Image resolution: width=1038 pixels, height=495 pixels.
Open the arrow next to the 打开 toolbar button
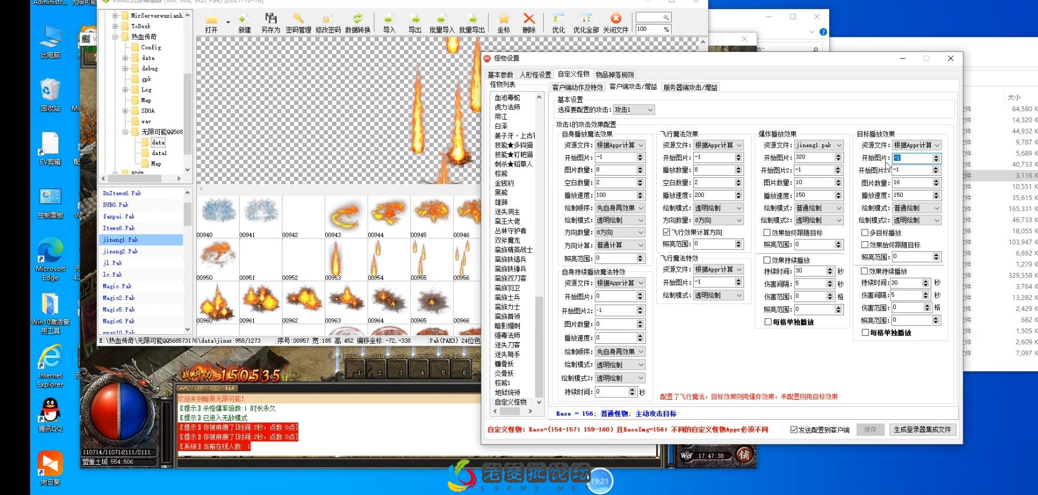pos(228,23)
